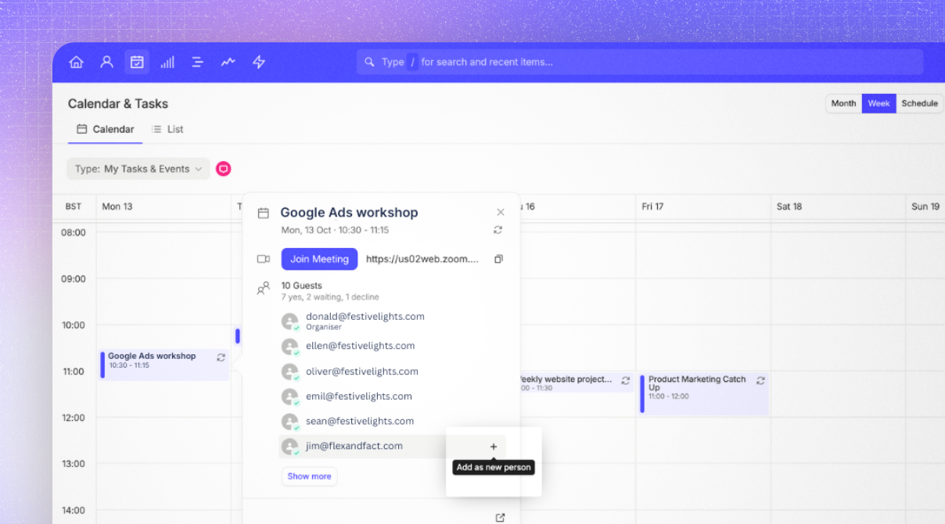Click the BST timezone label
The image size is (945, 524).
click(74, 206)
